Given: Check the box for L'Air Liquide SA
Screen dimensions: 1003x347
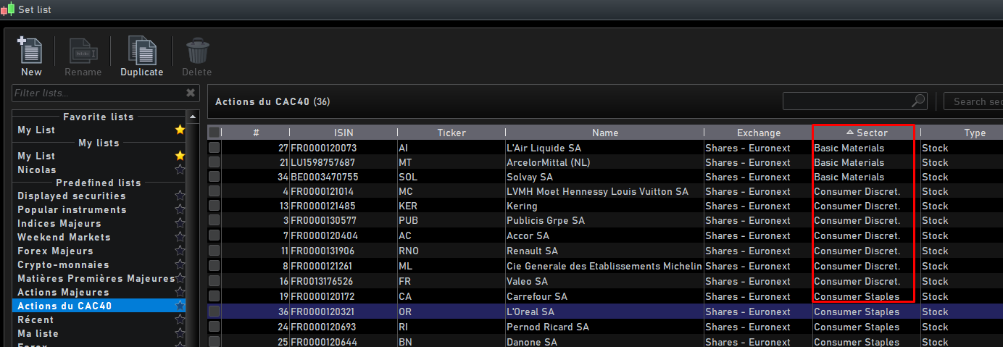Looking at the screenshot, I should [x=214, y=148].
